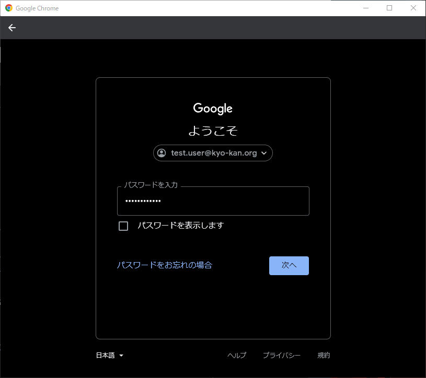Image resolution: width=426 pixels, height=378 pixels.
Task: Click the 次へ button
Action: pyautogui.click(x=289, y=265)
